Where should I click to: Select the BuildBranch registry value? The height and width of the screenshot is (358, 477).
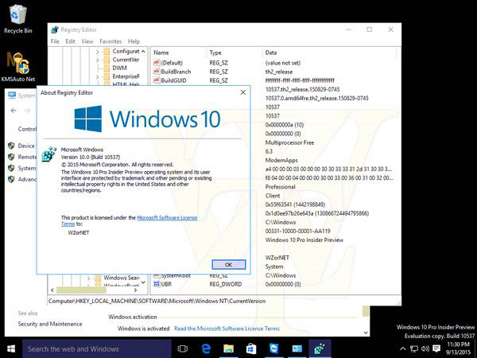tap(176, 71)
